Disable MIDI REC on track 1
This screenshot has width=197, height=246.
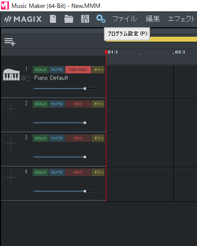coord(78,69)
